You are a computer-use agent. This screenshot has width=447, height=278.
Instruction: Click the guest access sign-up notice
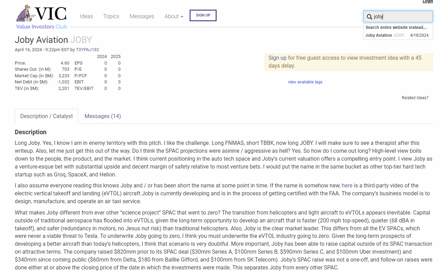(x=349, y=62)
